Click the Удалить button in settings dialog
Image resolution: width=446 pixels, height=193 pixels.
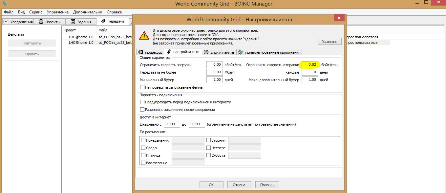coord(329,42)
